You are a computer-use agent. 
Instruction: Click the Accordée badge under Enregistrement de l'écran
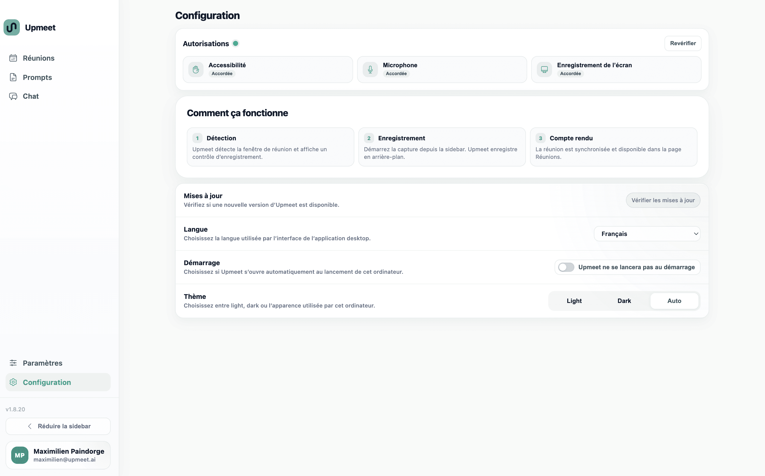pyautogui.click(x=570, y=74)
